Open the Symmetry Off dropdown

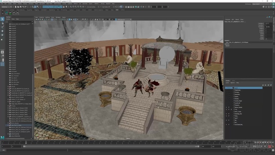[x=106, y=7]
